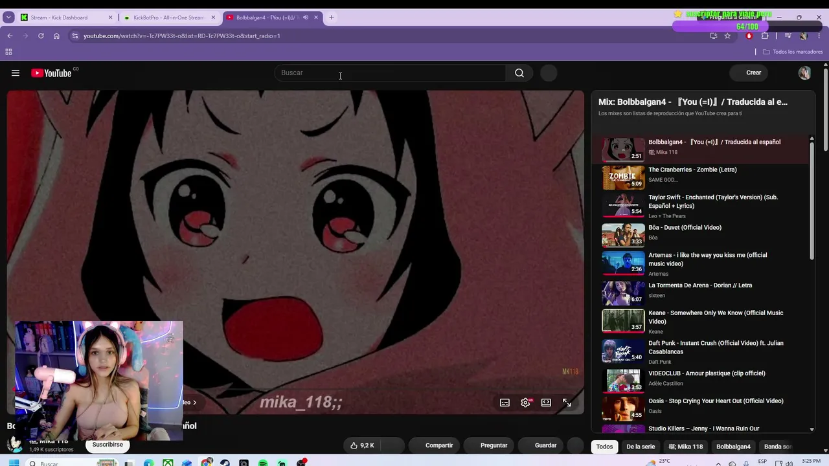The width and height of the screenshot is (829, 466).
Task: Open the YouTube account avatar menu
Action: [804, 73]
